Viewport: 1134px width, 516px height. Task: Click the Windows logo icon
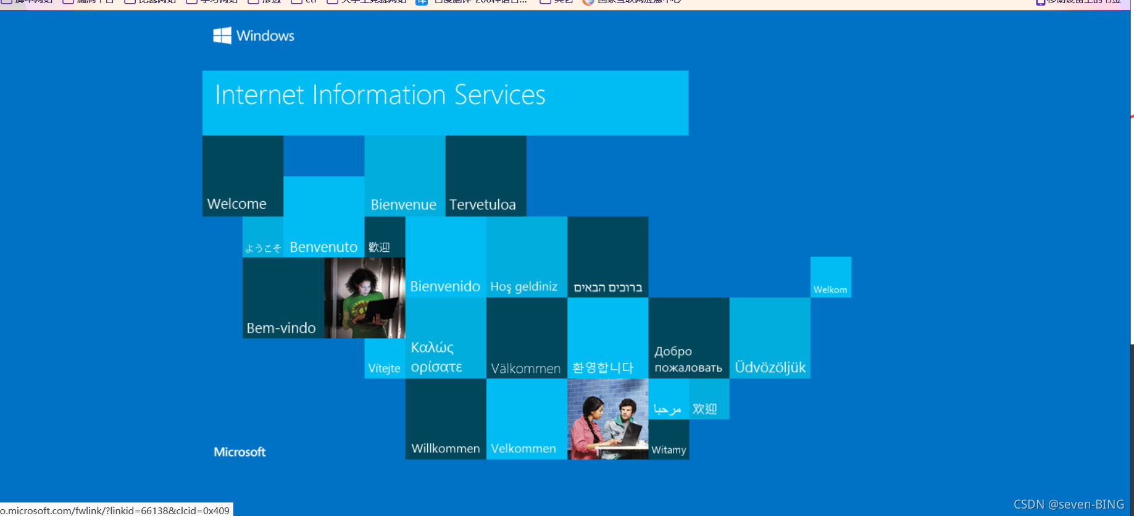[222, 35]
